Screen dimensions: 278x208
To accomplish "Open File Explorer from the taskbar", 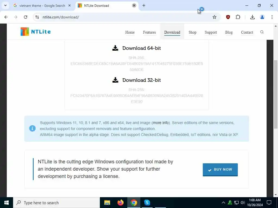I will (107, 203).
